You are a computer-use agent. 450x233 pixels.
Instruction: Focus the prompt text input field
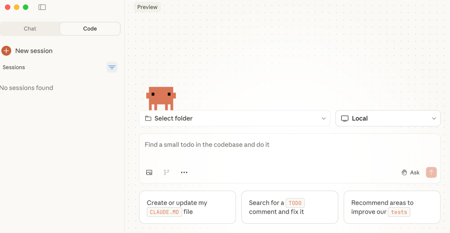(x=290, y=149)
